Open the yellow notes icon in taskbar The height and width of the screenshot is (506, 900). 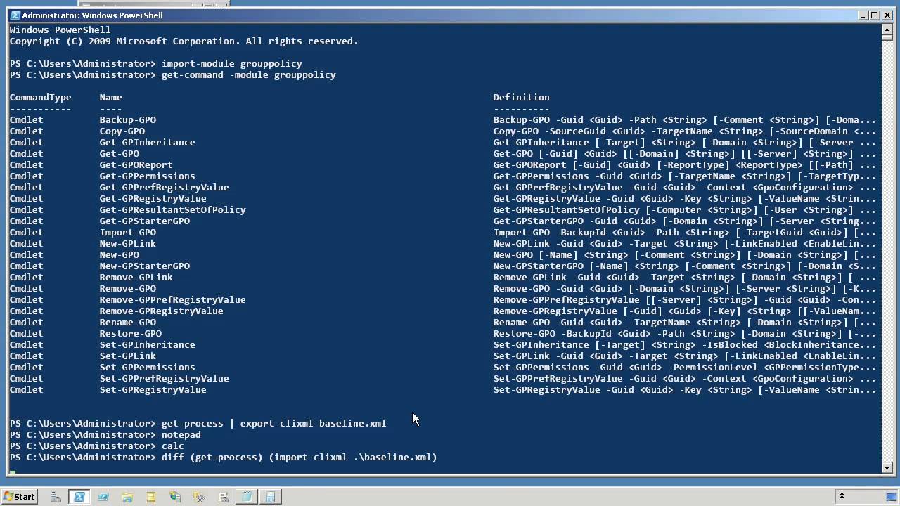(x=151, y=497)
